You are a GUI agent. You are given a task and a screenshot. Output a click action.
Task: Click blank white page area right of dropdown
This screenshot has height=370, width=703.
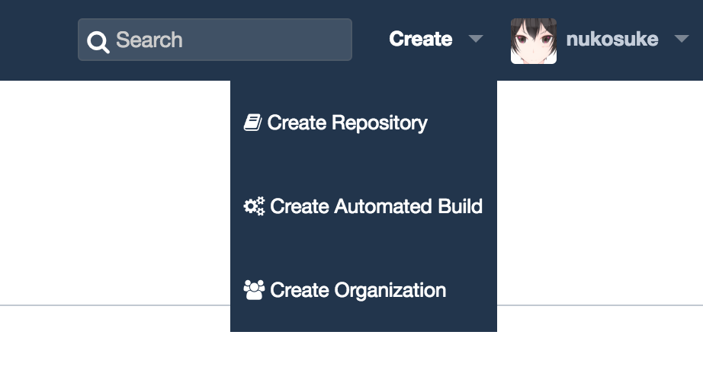pos(600,193)
